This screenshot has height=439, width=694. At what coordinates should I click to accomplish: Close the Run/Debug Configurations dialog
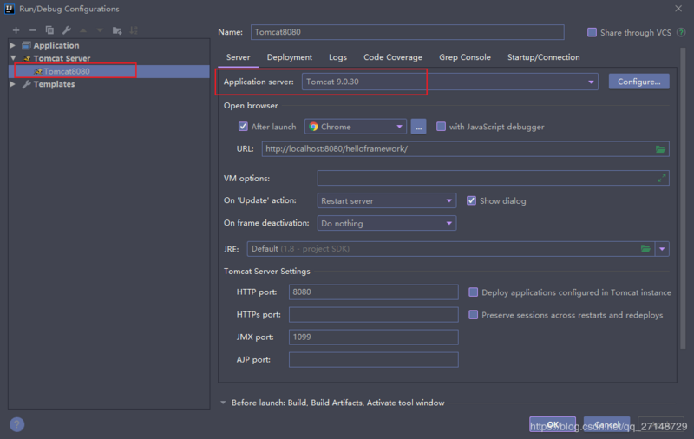[678, 9]
